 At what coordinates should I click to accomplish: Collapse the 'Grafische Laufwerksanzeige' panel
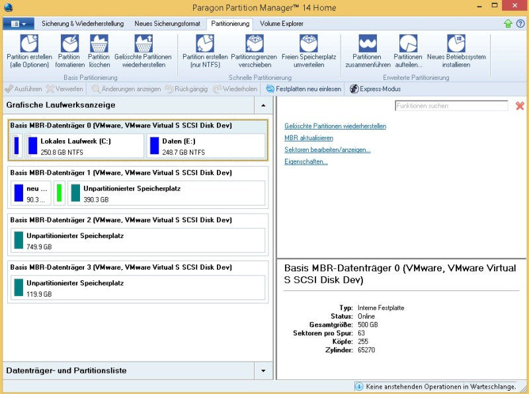coord(263,105)
